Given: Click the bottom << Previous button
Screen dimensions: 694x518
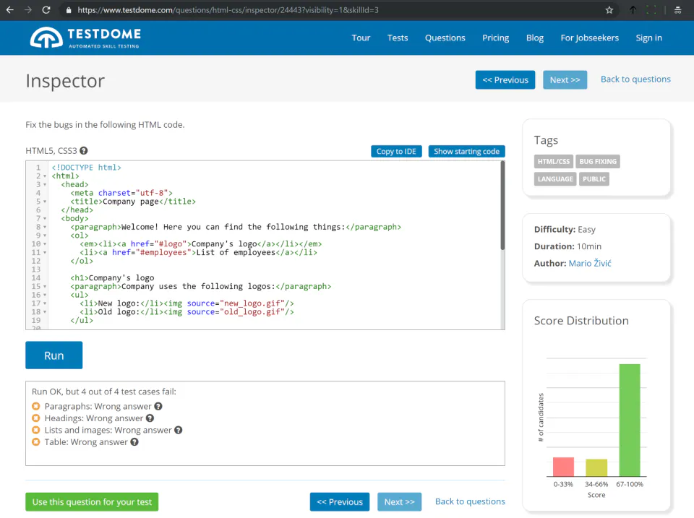Looking at the screenshot, I should pos(340,502).
